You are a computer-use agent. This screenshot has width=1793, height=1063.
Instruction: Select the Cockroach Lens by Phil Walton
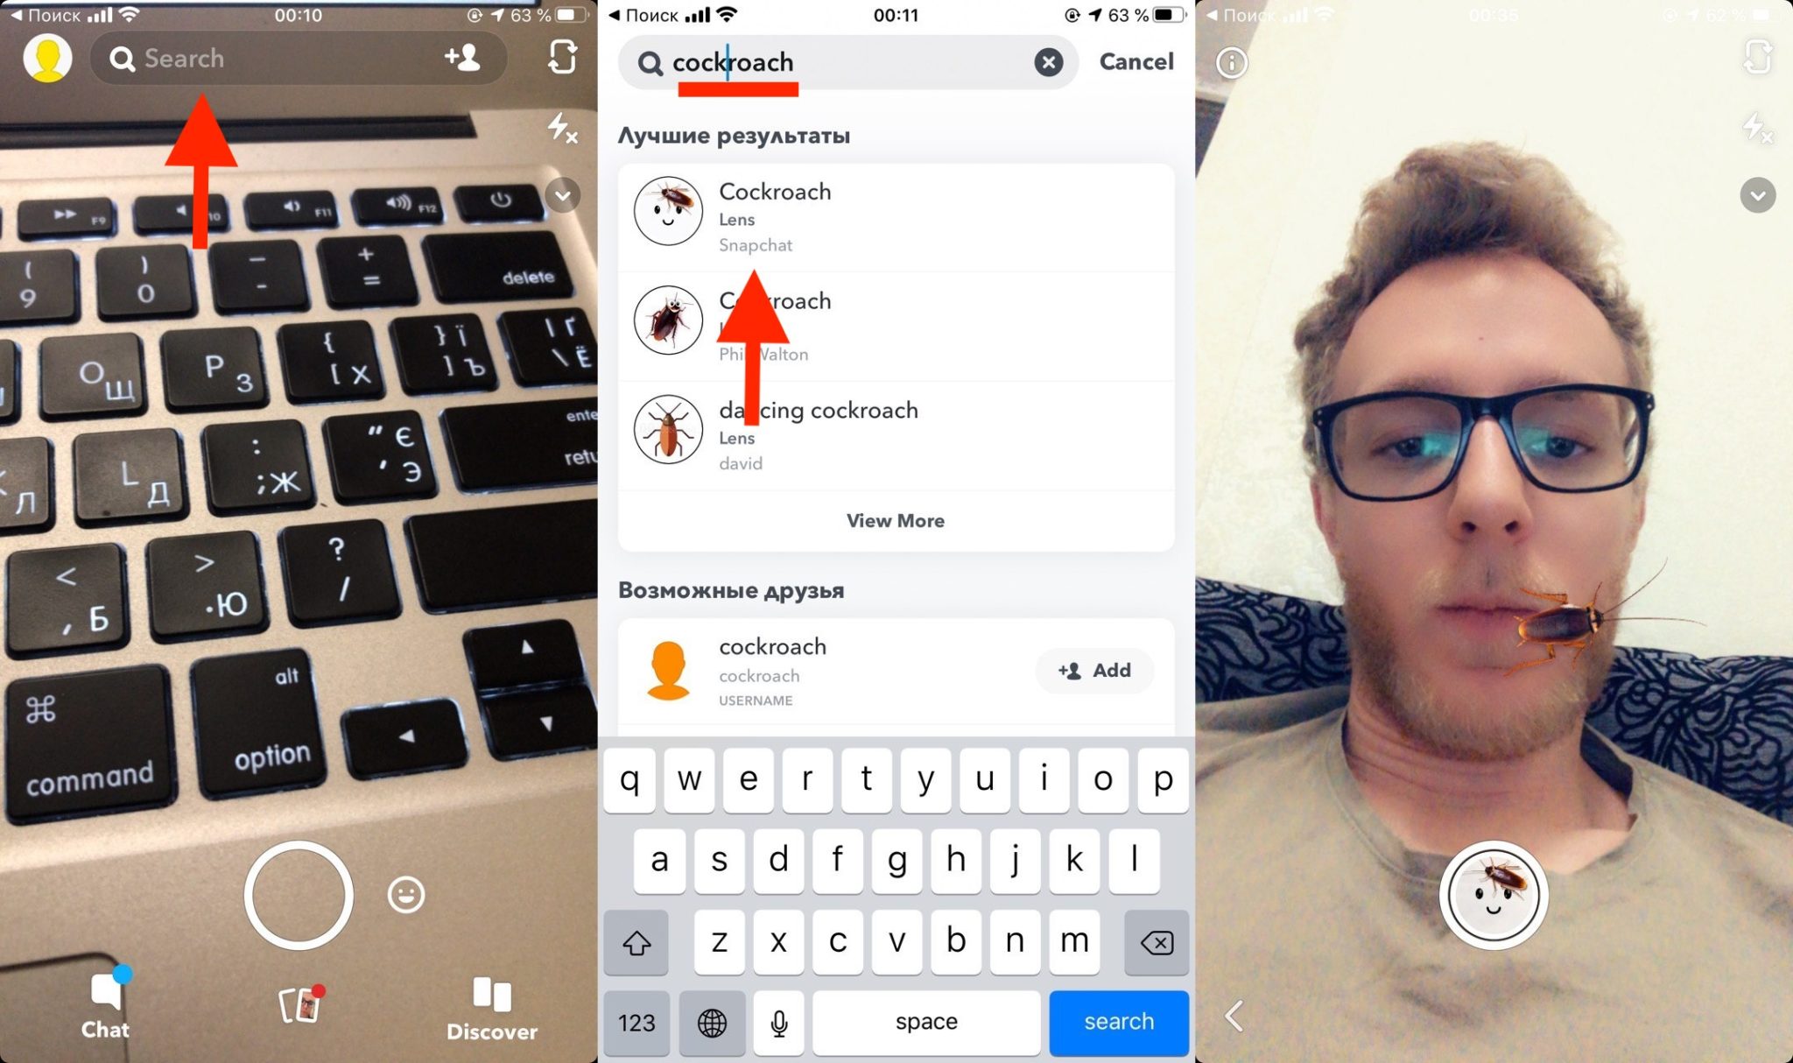895,324
